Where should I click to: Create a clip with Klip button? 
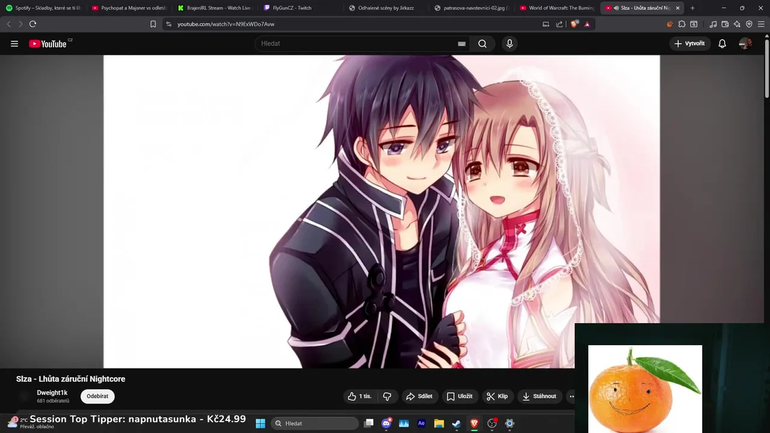(497, 396)
